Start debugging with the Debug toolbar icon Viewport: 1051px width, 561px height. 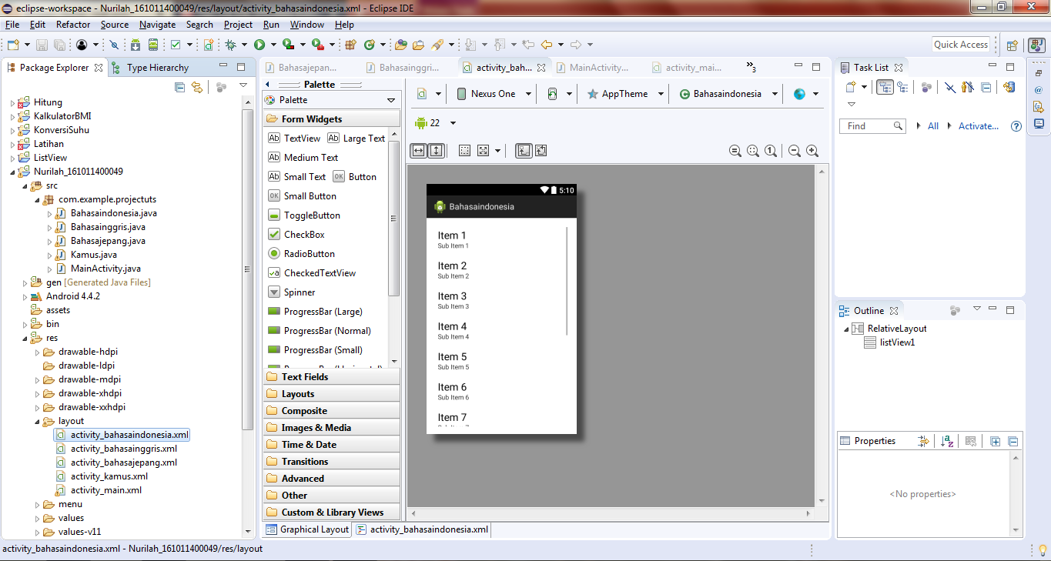(229, 44)
